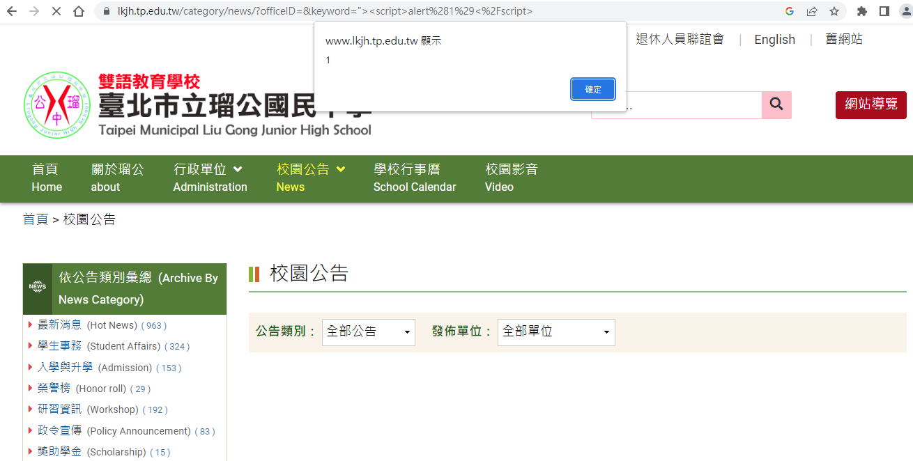Open 關於瑠公 about menu item

(117, 178)
